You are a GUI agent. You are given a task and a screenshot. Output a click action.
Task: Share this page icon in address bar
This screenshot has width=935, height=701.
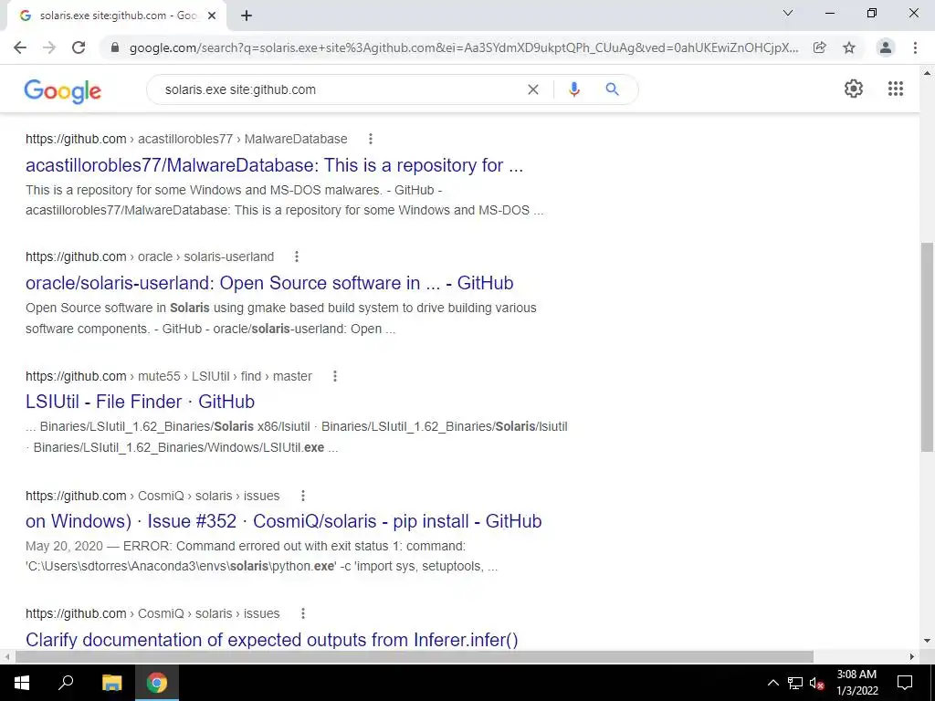point(820,47)
